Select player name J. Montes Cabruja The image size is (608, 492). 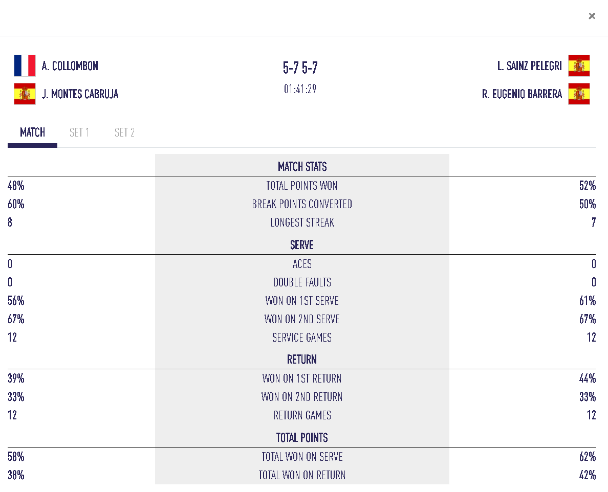80,94
